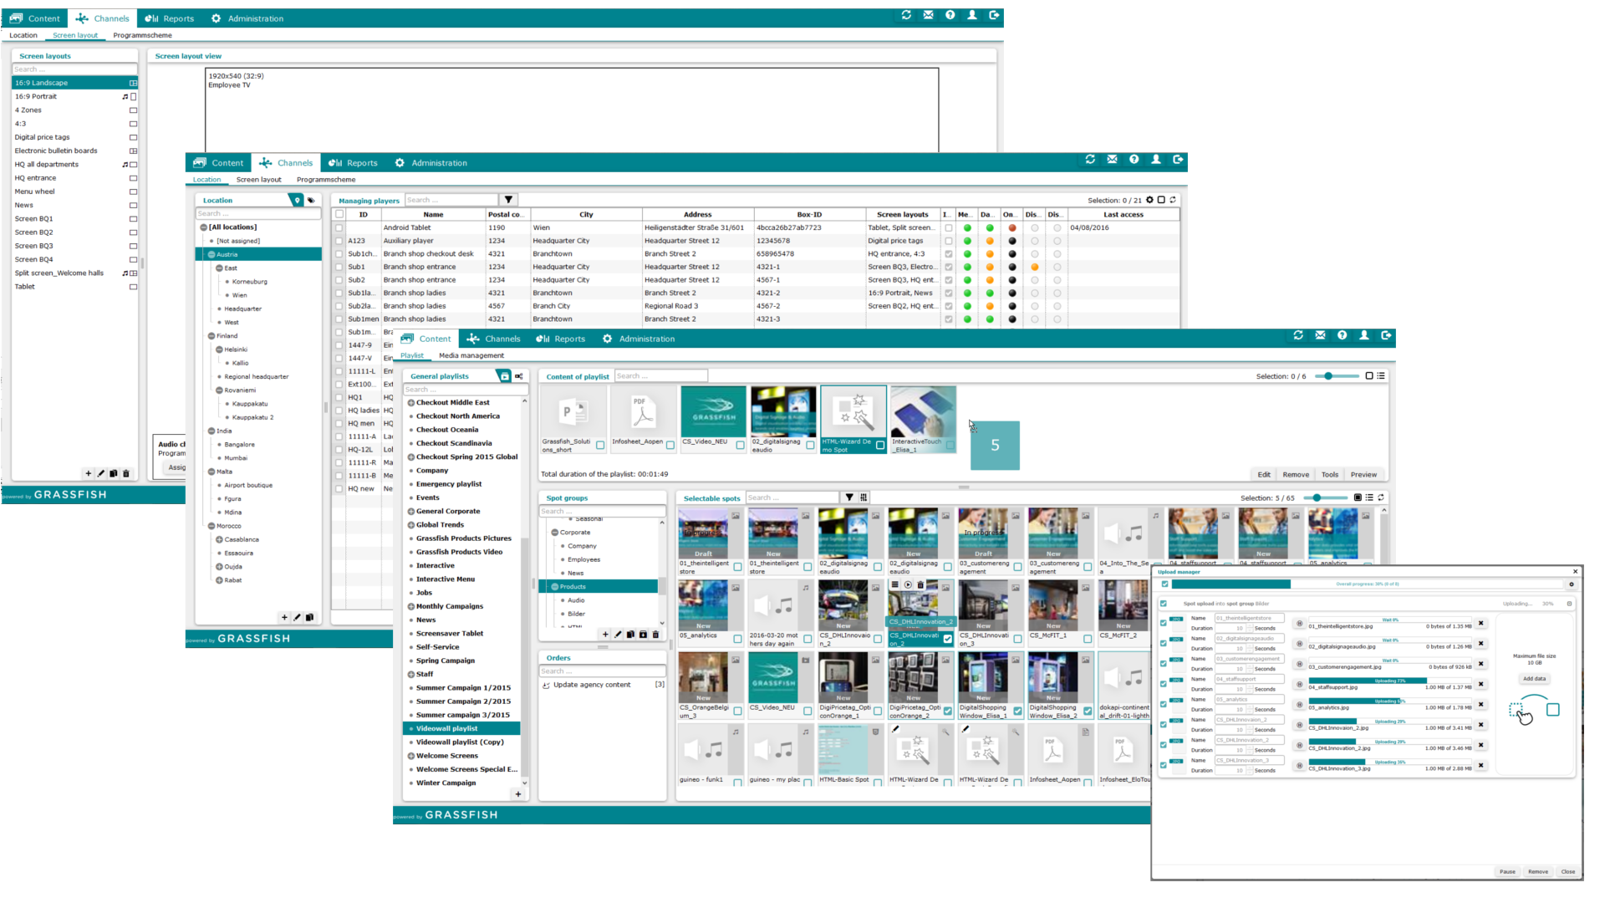Check the 05_analytics spot checkbox
This screenshot has width=1605, height=903.
(x=737, y=640)
